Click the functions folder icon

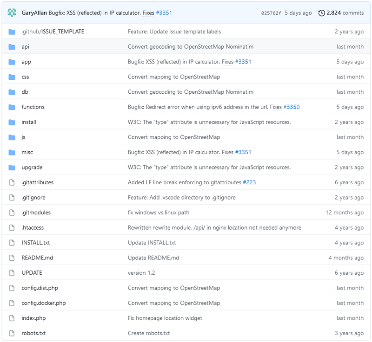tap(12, 107)
